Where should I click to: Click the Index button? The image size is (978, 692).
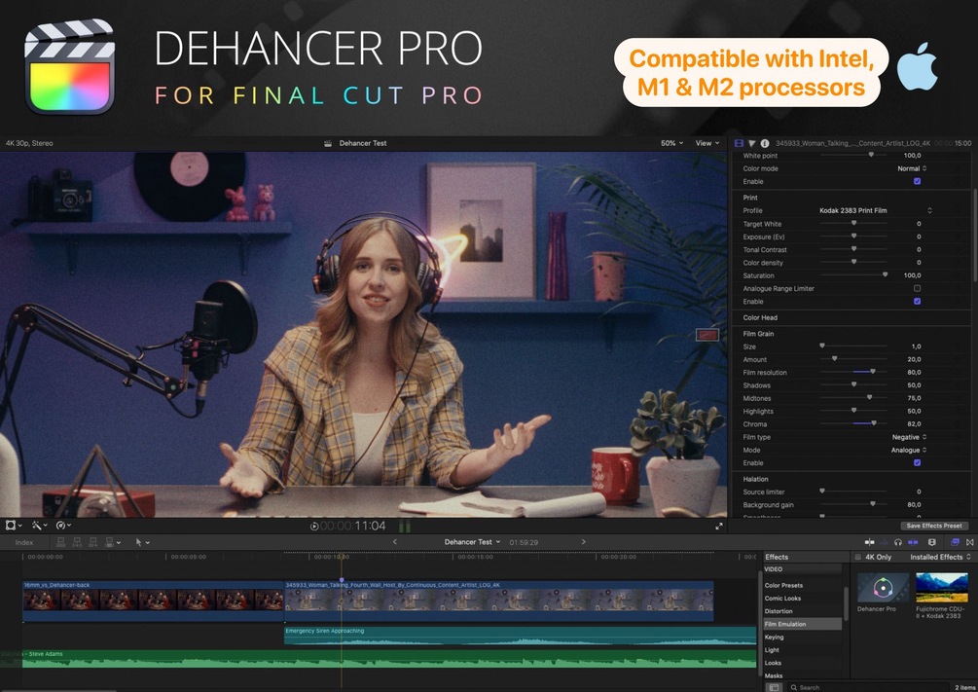(x=24, y=542)
